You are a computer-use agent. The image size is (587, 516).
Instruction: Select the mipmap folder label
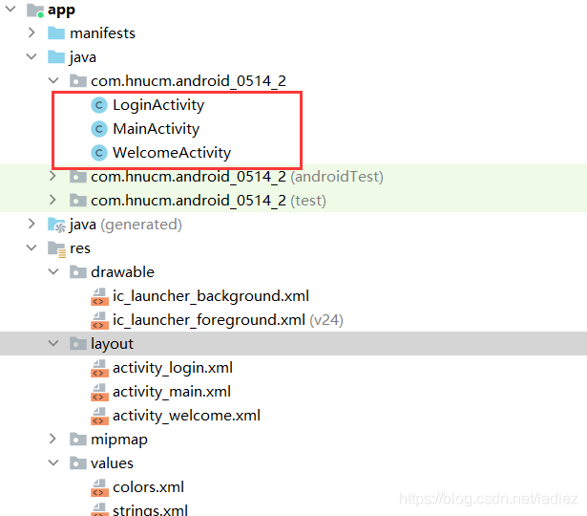pyautogui.click(x=119, y=440)
